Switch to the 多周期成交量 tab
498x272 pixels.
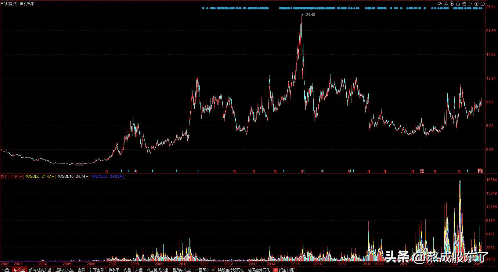tap(40, 270)
